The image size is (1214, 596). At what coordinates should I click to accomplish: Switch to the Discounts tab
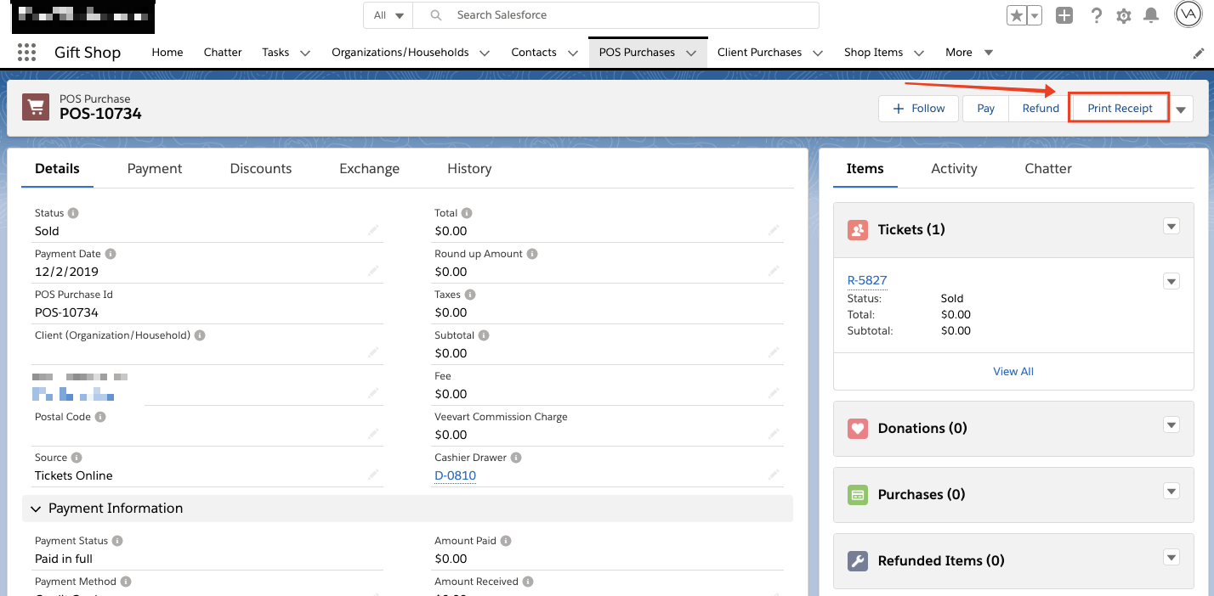(x=260, y=169)
